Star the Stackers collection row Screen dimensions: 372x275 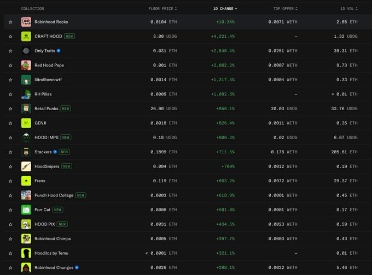(10, 152)
